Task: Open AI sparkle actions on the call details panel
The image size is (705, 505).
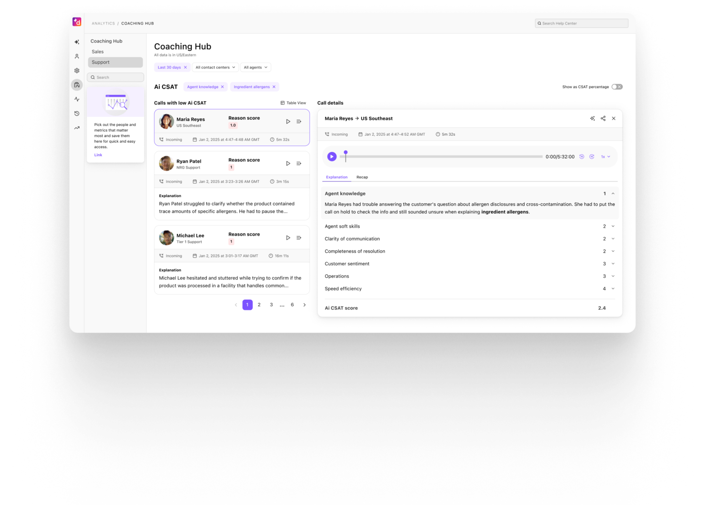Action: click(592, 118)
